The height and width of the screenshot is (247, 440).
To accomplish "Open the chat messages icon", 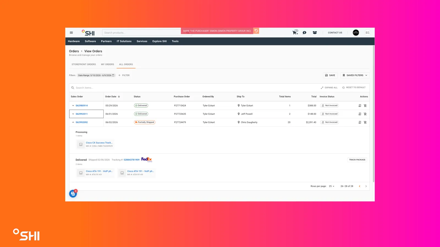I will (304, 33).
